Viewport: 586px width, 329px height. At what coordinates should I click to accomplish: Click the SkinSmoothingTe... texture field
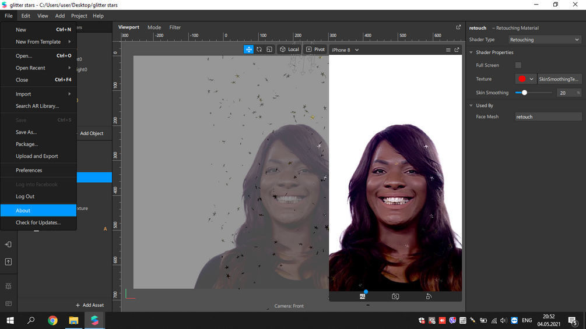point(559,79)
